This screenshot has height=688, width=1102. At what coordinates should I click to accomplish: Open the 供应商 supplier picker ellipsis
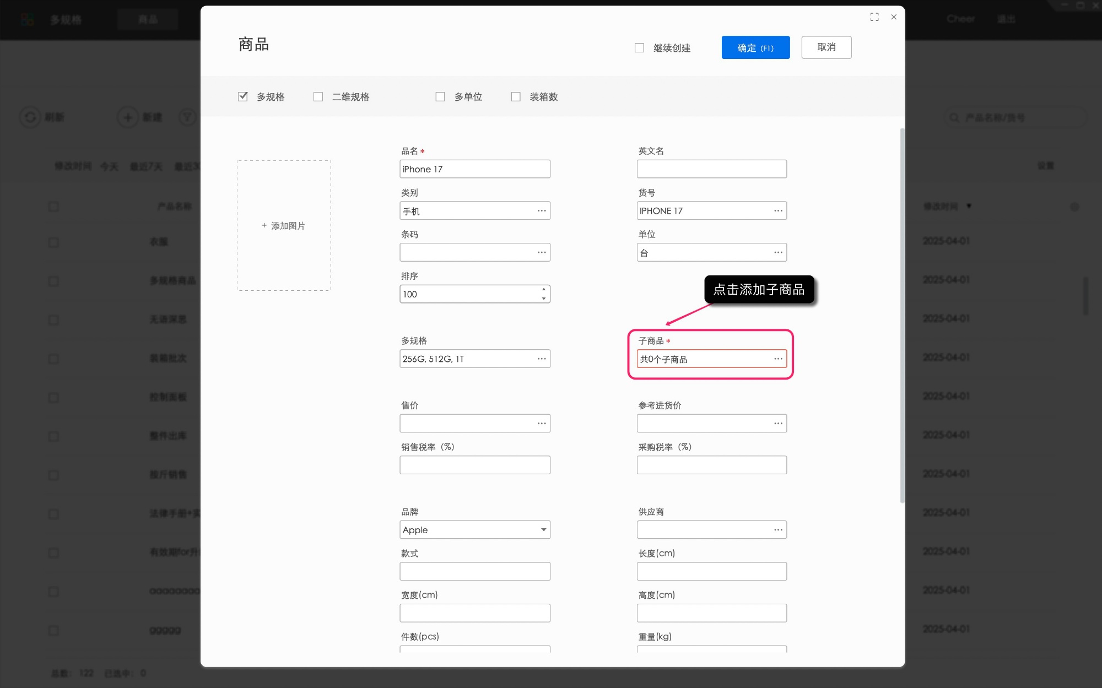coord(778,529)
